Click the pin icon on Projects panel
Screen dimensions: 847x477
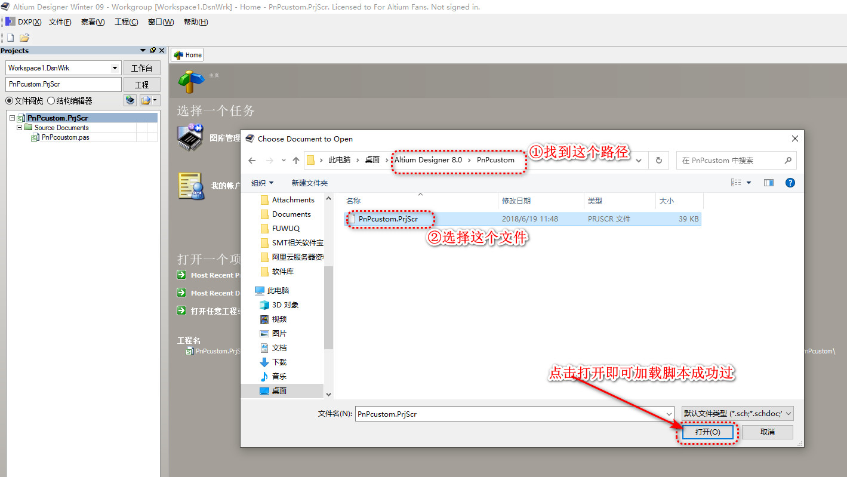point(153,51)
